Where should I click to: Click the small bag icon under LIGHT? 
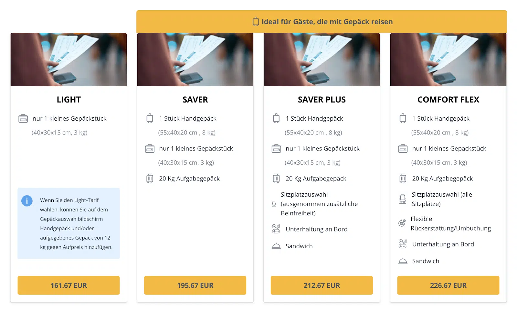pos(23,119)
